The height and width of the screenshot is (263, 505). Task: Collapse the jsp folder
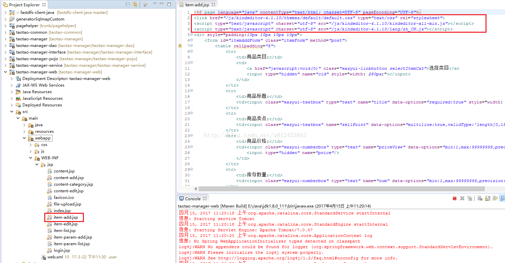point(37,165)
